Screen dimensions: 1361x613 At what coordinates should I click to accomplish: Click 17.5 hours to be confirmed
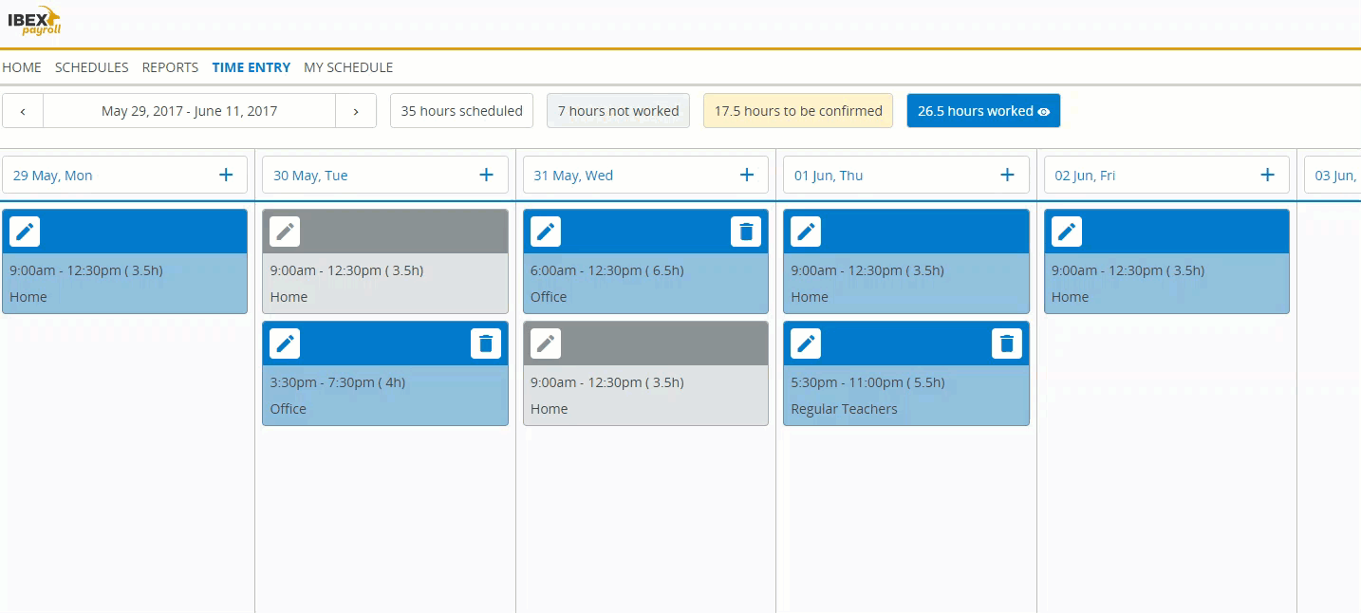[x=798, y=111]
